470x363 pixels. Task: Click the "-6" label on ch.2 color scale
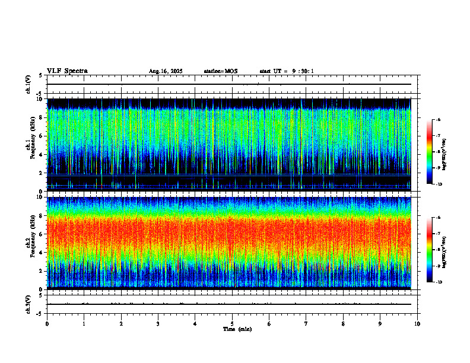[x=437, y=218]
